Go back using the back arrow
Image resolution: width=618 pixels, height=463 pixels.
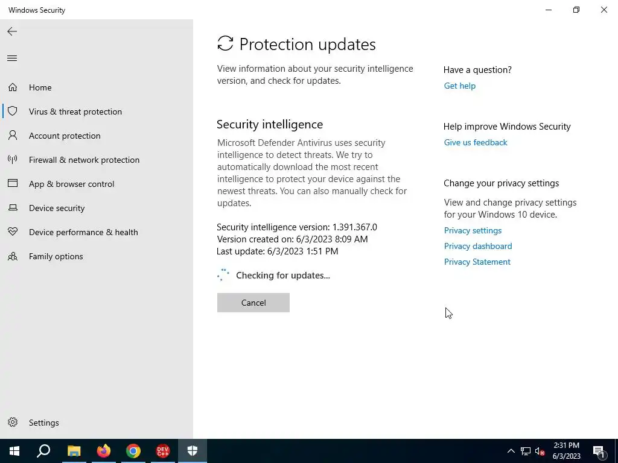click(12, 31)
